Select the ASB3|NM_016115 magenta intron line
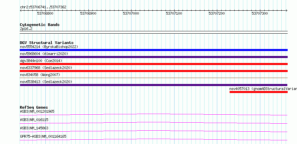297x144 pixels. click(154, 123)
